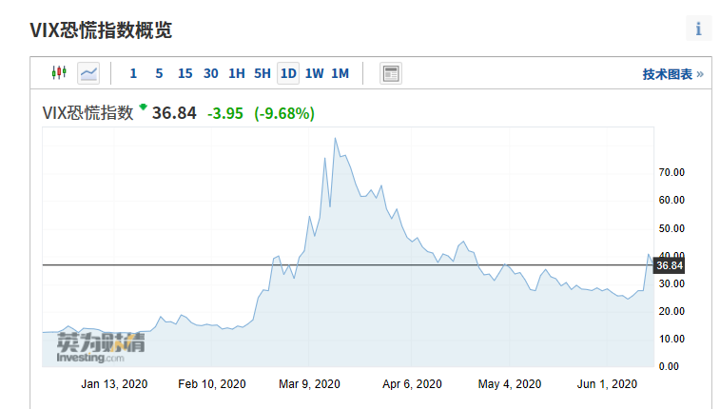The height and width of the screenshot is (409, 720).
Task: Click the chart peak in mid-March
Action: (335, 138)
